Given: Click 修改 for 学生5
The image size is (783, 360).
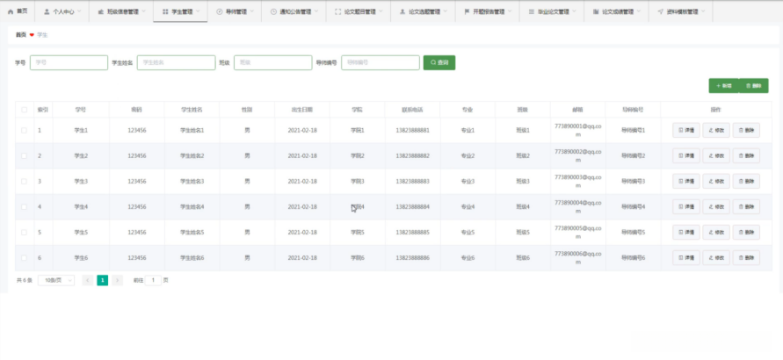Looking at the screenshot, I should [716, 233].
